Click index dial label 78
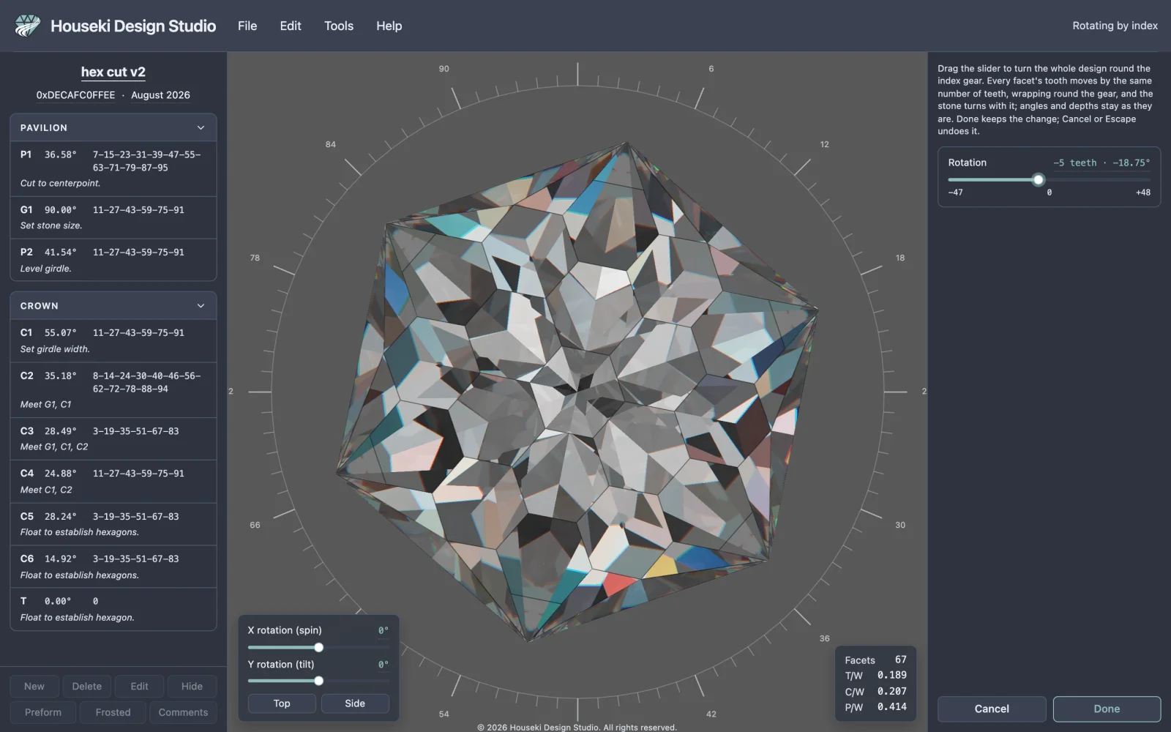 255,258
